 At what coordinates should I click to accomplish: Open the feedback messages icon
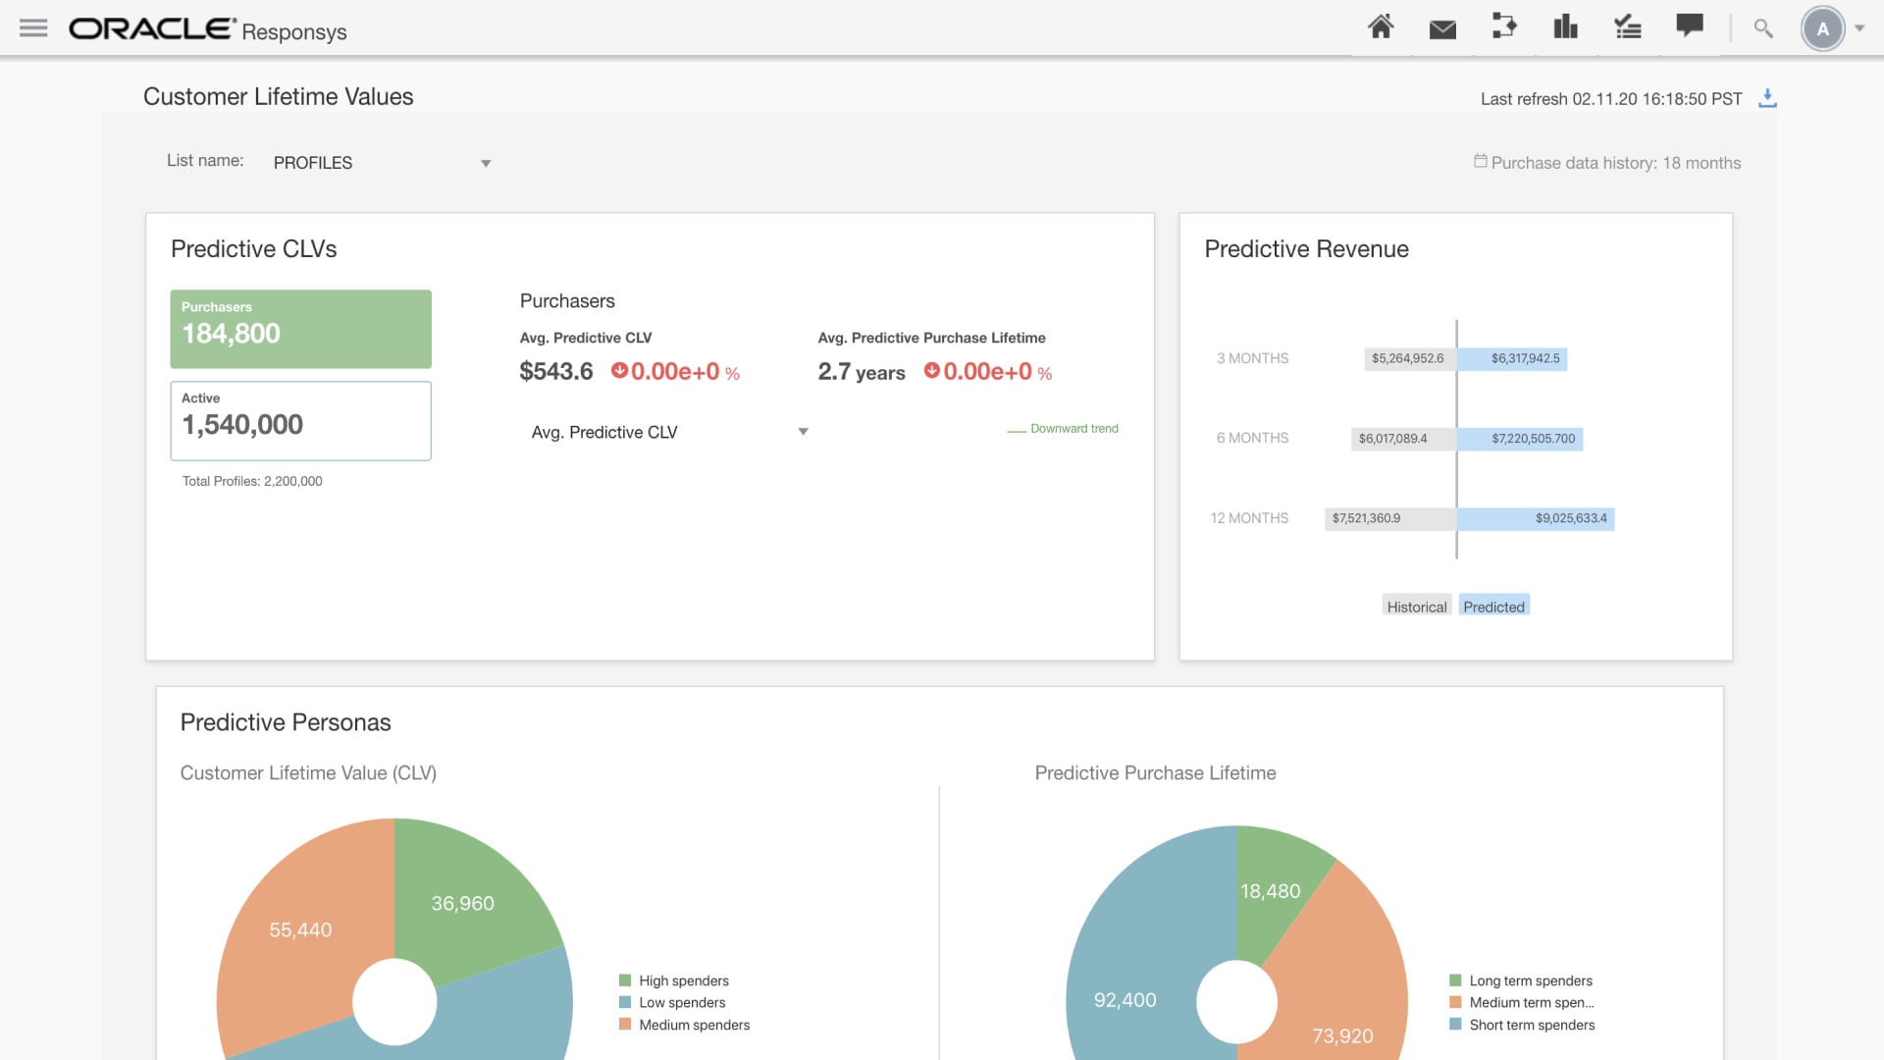(1690, 27)
